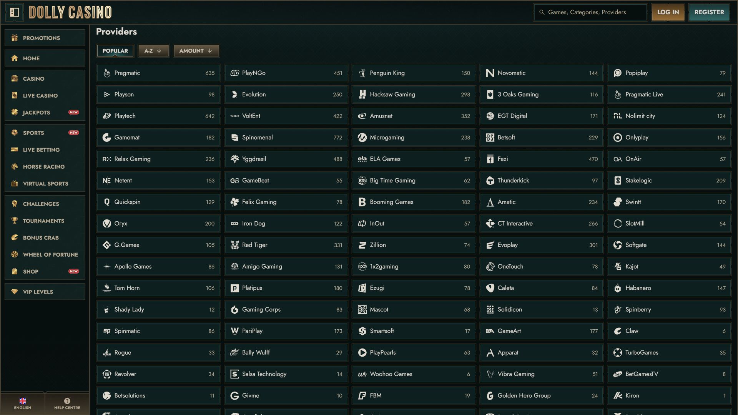Click the PlayPearls play icon
The image size is (738, 415).
[362, 353]
